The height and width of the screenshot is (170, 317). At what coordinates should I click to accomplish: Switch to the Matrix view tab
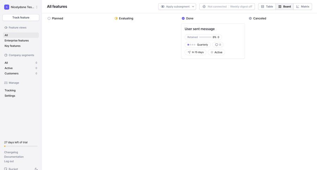(303, 7)
